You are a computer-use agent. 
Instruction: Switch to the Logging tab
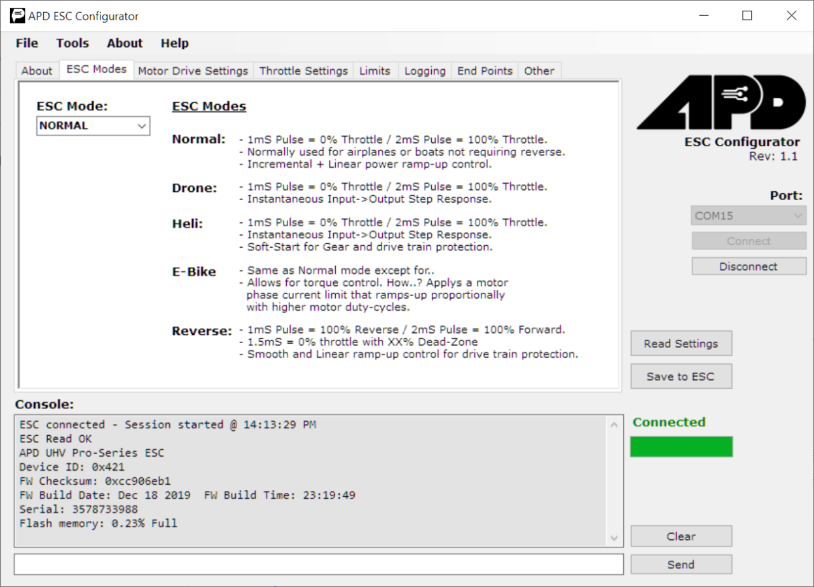(424, 71)
